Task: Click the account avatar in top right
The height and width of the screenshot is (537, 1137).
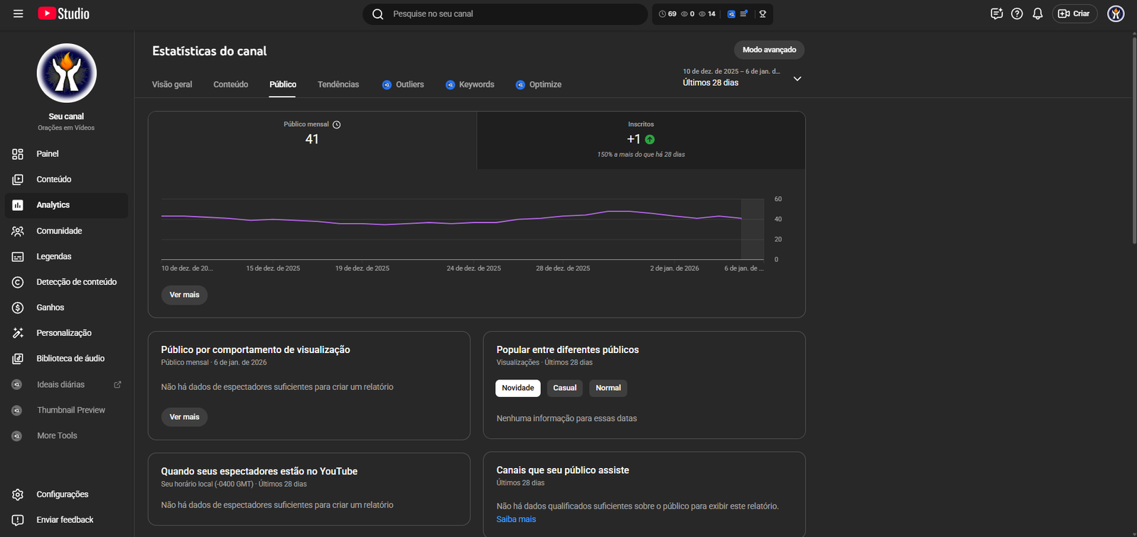Action: point(1116,13)
